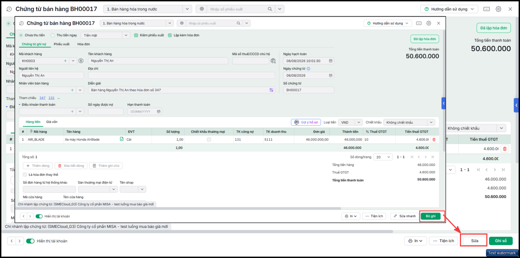Click the Diễn giải description field
Screen dimensions: 520x258
(x=181, y=90)
